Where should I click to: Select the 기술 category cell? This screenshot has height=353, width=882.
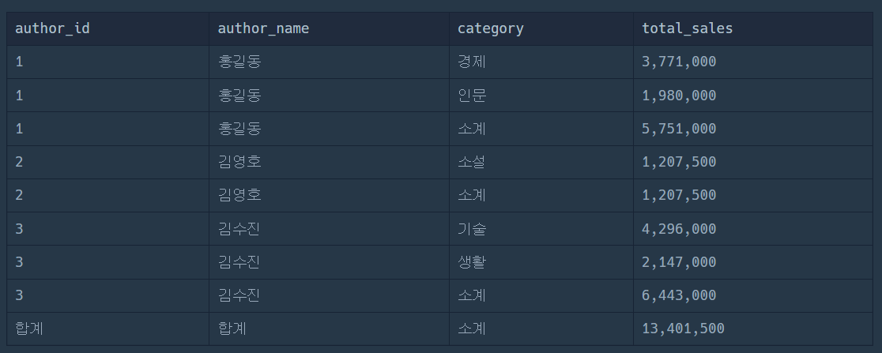click(x=541, y=229)
